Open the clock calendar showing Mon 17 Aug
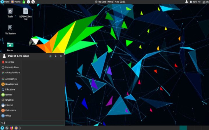The width and height of the screenshot is (209, 130). (x=116, y=2)
